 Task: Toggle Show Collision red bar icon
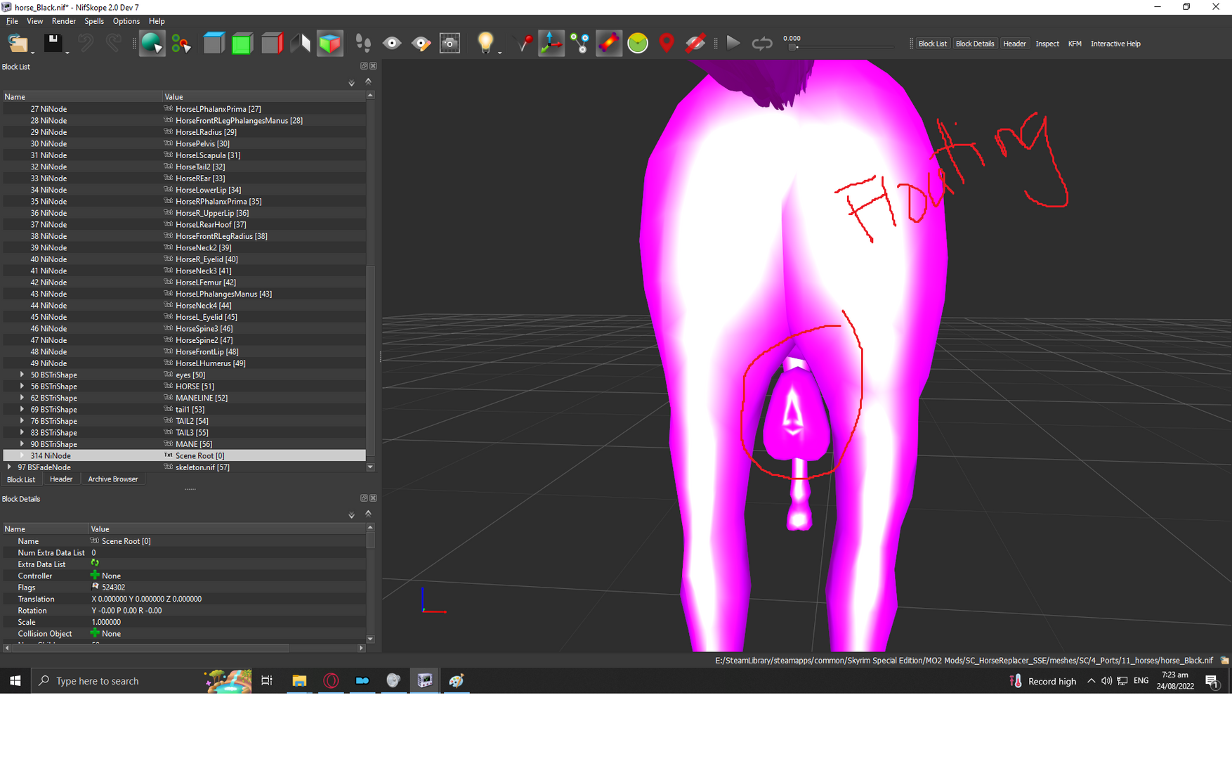click(609, 44)
